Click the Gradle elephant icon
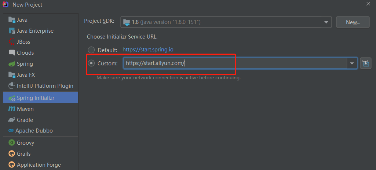This screenshot has width=376, height=170. (x=12, y=120)
